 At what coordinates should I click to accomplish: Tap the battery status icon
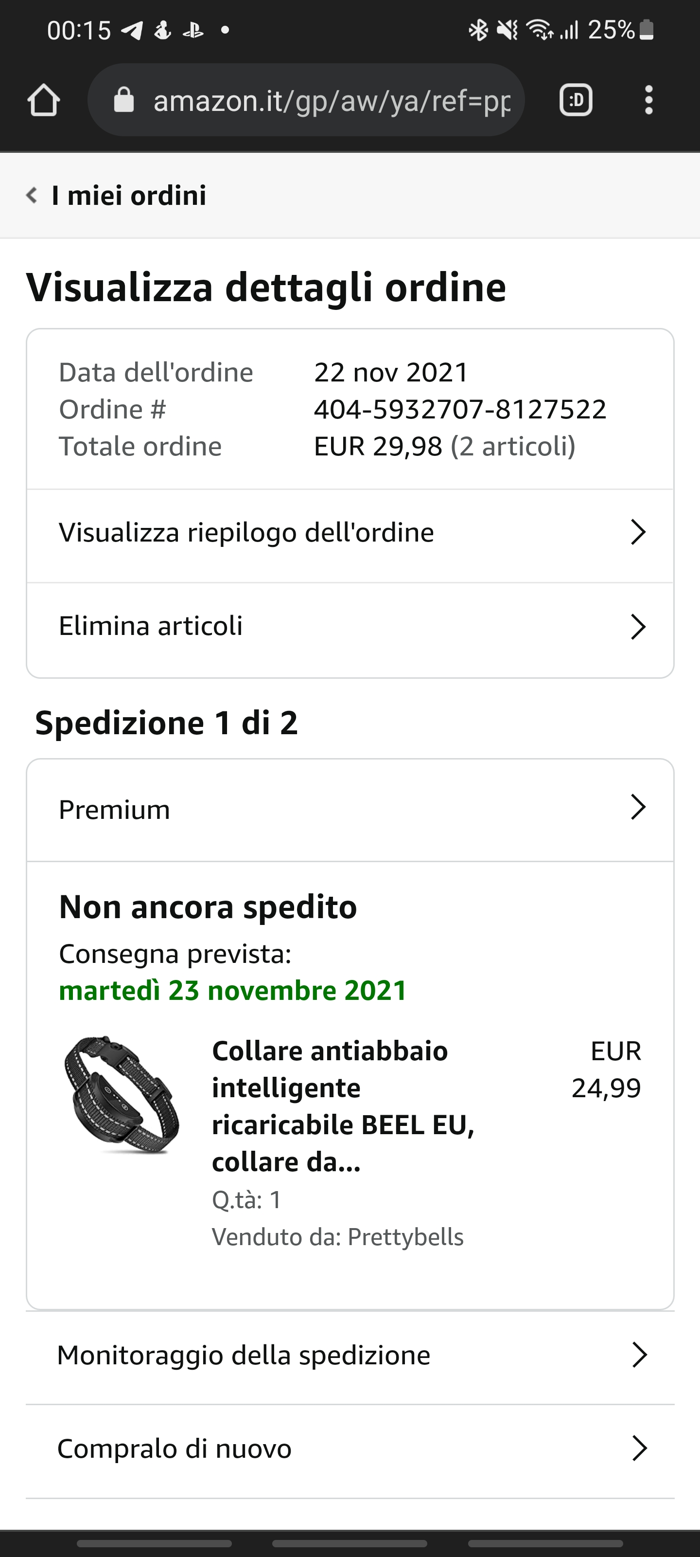(x=646, y=30)
